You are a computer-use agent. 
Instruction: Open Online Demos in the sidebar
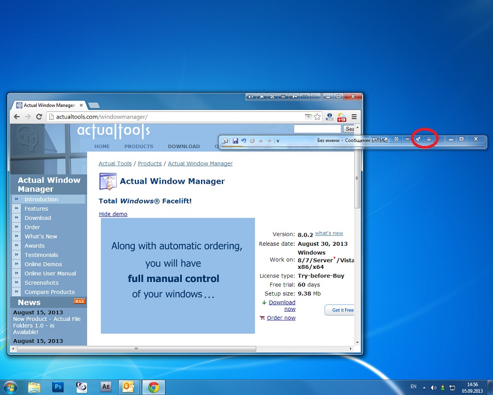[x=43, y=264]
